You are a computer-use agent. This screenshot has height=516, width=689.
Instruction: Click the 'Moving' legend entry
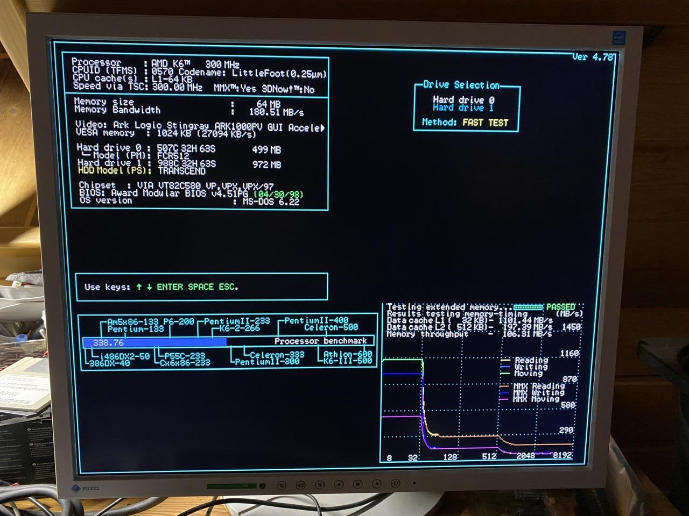point(528,373)
